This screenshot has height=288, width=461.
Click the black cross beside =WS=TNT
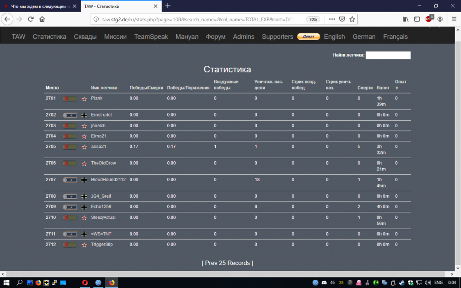(84, 234)
